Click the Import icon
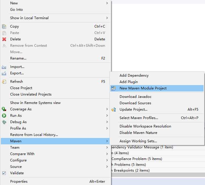The height and width of the screenshot is (185, 205). pos(4,67)
